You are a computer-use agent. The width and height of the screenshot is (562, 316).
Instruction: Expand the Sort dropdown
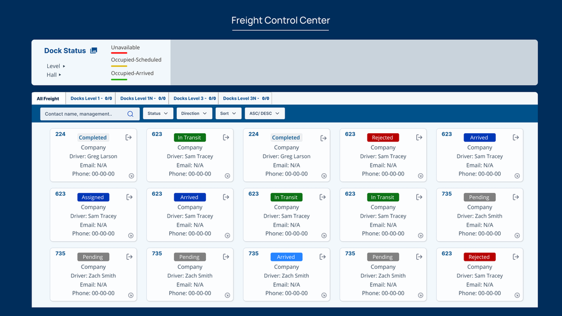(x=228, y=114)
